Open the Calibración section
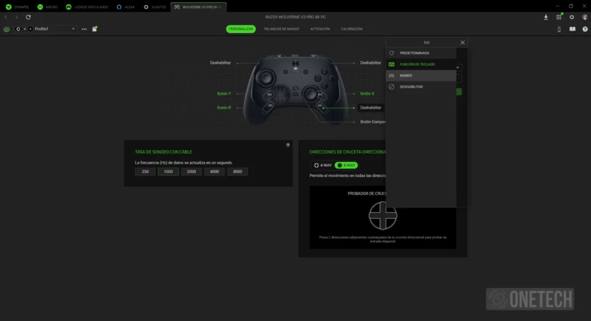The width and height of the screenshot is (591, 321). coord(352,29)
